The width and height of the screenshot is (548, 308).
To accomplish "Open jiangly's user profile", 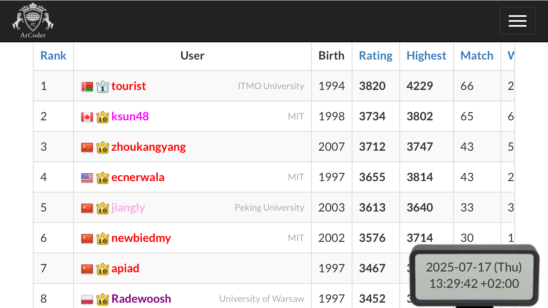I will [x=128, y=208].
